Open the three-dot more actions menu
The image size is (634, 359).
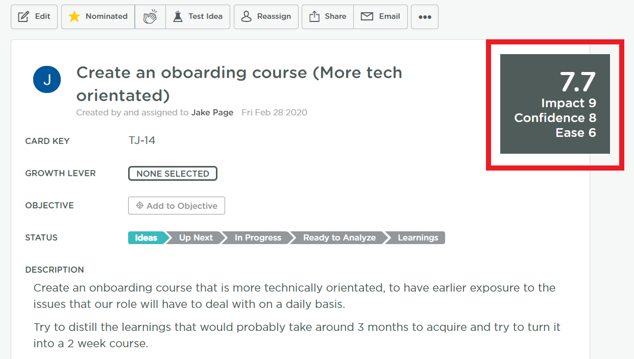[x=425, y=17]
